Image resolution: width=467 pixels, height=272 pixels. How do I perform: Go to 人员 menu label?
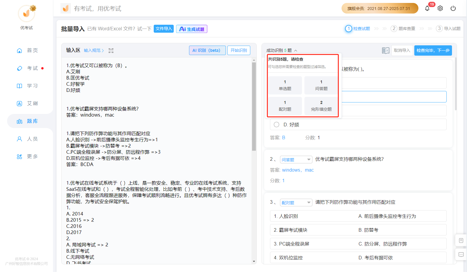(x=32, y=139)
